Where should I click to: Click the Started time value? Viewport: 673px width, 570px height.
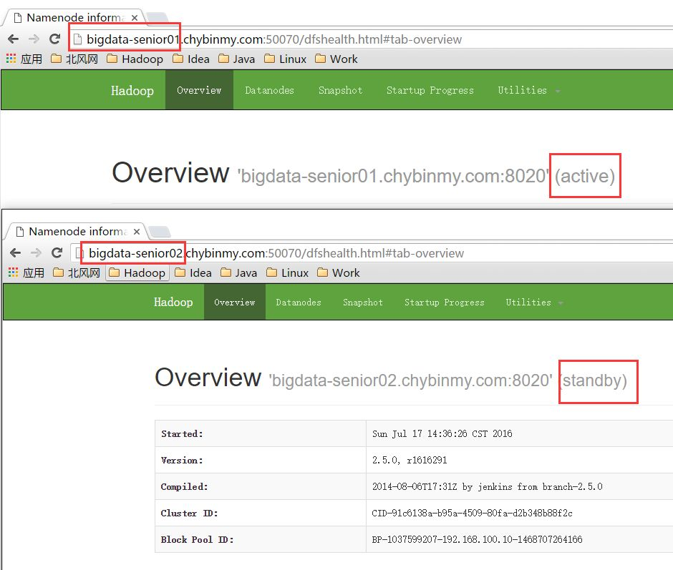coord(442,433)
